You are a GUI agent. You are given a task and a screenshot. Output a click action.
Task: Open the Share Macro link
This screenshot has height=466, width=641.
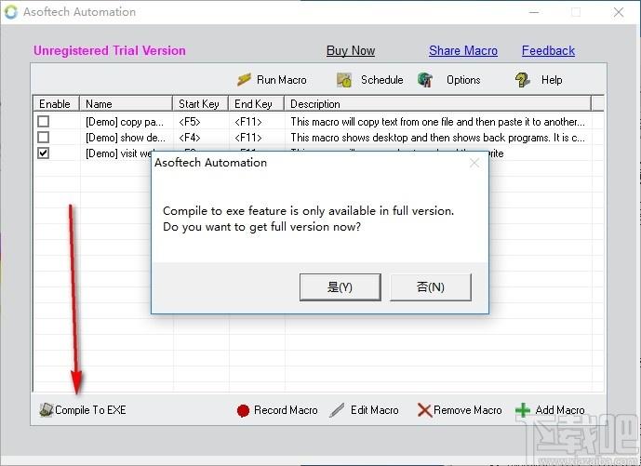(x=463, y=50)
